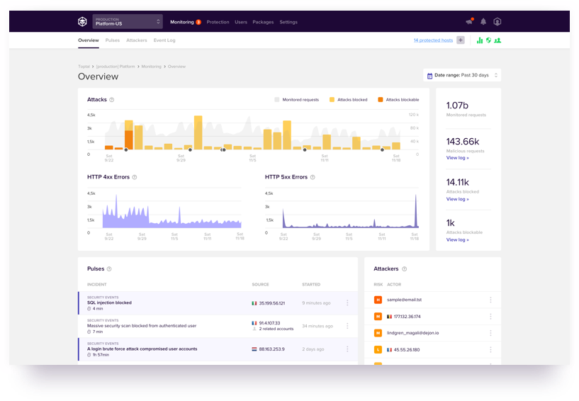The image size is (579, 401).
Task: Click the help icon next to Attacks
Action: [x=112, y=100]
